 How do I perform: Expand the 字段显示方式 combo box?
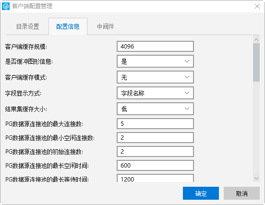click(155, 93)
